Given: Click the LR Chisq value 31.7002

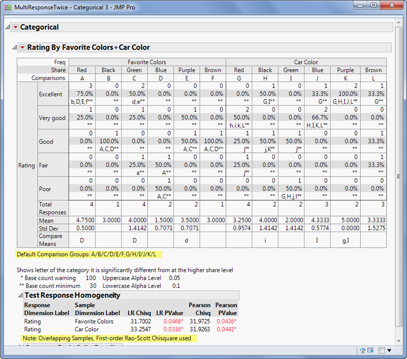Looking at the screenshot, I should 141,321.
